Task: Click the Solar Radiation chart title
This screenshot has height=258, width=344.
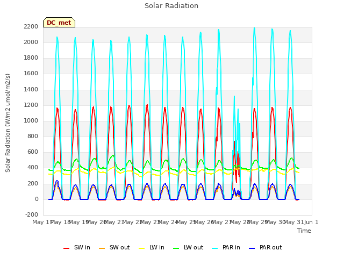Action: click(x=171, y=6)
